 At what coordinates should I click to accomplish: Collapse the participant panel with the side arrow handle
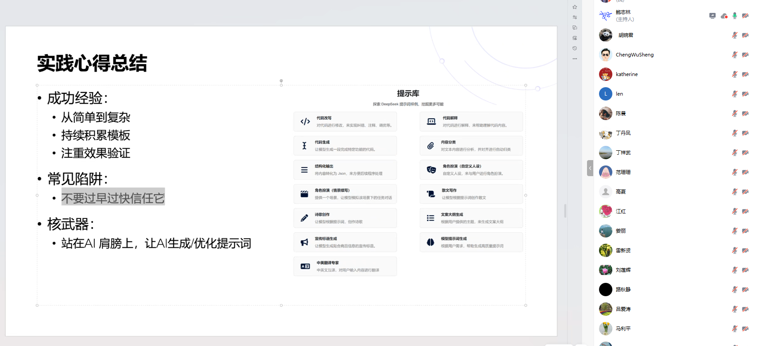pyautogui.click(x=590, y=168)
